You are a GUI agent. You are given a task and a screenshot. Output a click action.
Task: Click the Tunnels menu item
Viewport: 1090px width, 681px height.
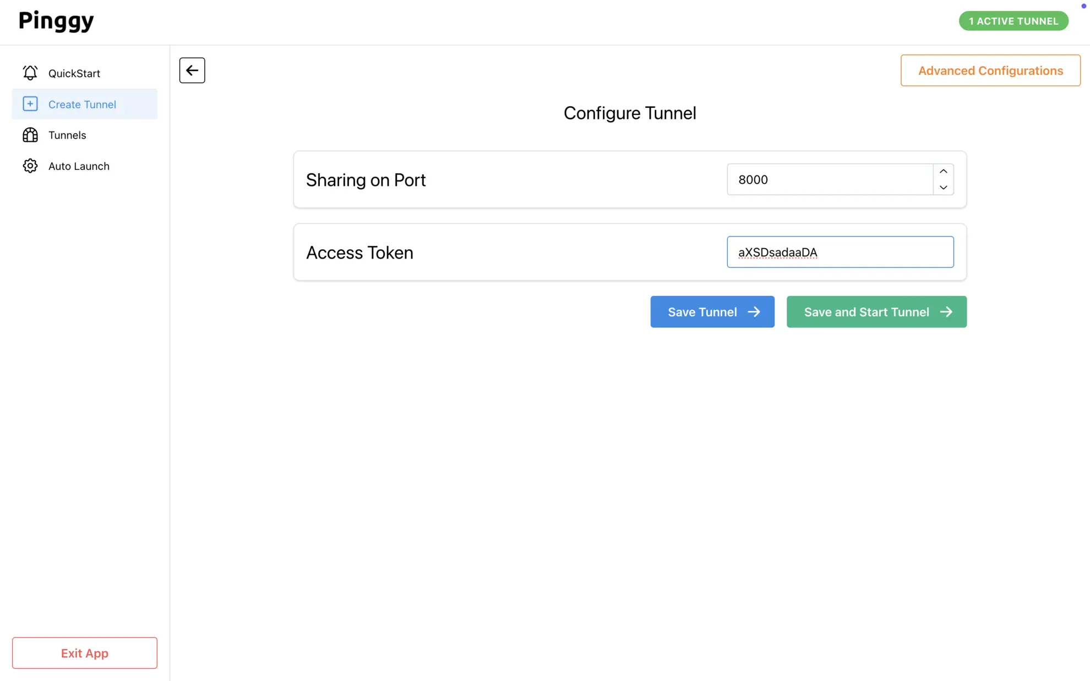(x=67, y=134)
